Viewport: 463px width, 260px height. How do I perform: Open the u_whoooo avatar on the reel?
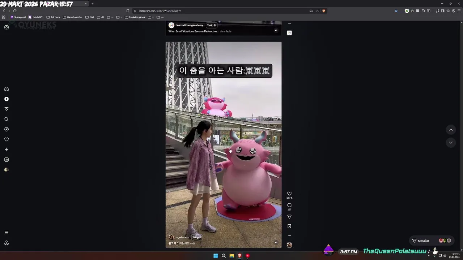[171, 237]
